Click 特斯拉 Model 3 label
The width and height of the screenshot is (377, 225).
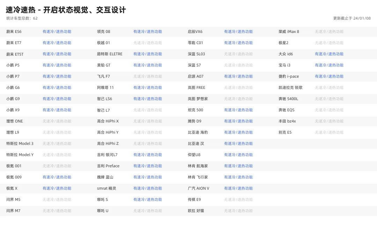(x=20, y=143)
